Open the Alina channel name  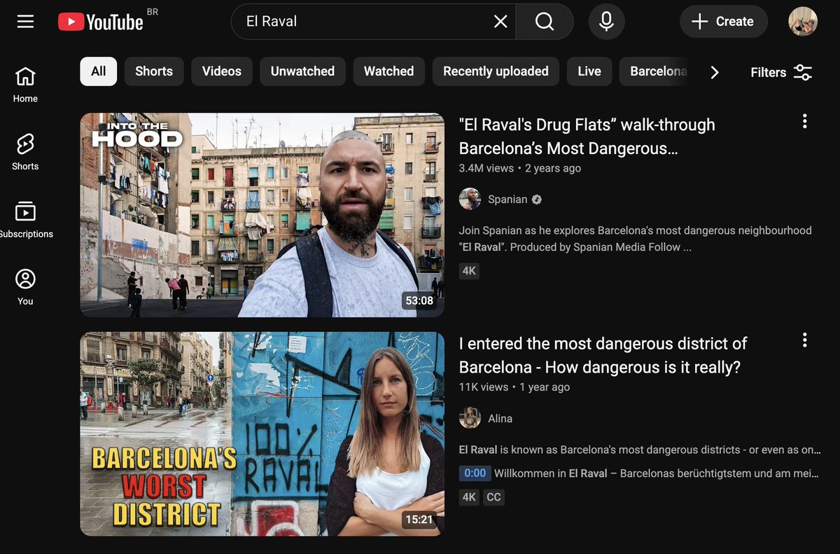pyautogui.click(x=500, y=419)
